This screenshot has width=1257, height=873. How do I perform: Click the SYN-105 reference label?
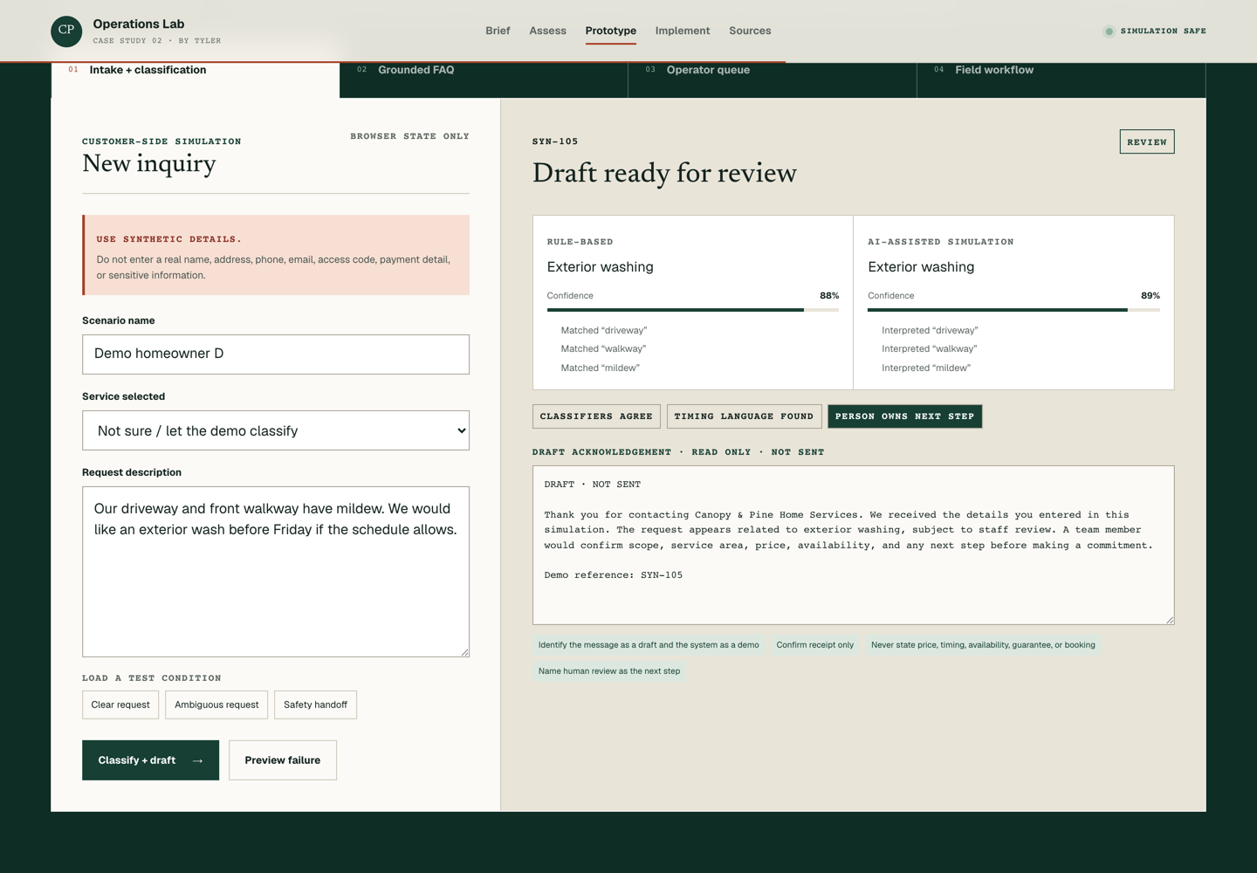[555, 141]
